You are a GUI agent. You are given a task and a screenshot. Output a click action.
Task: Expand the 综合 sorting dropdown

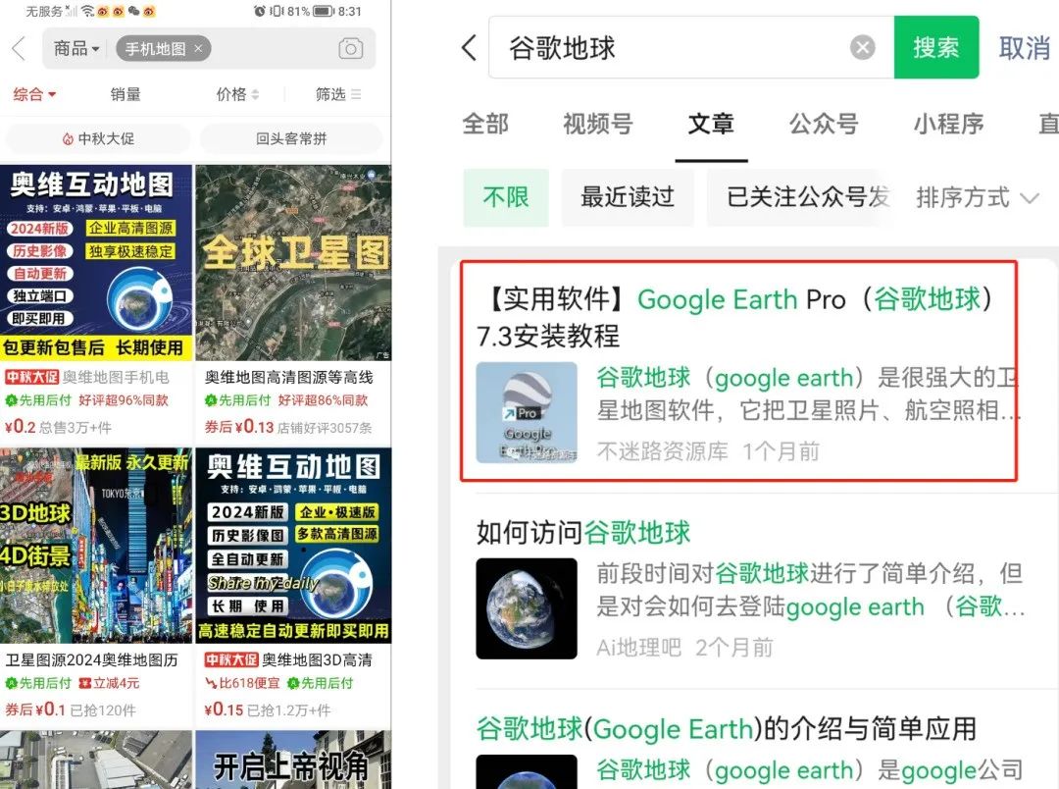click(x=34, y=94)
